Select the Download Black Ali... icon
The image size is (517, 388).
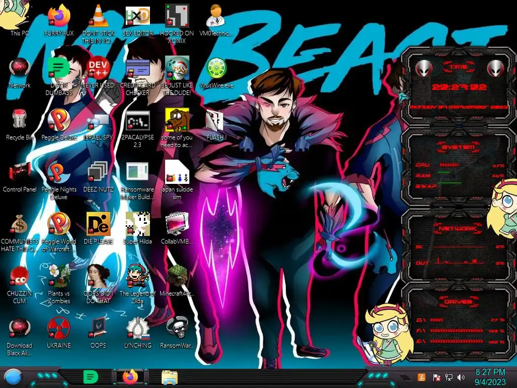(x=20, y=336)
